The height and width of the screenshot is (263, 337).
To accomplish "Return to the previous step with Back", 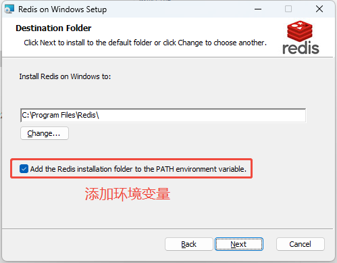I will (x=189, y=244).
